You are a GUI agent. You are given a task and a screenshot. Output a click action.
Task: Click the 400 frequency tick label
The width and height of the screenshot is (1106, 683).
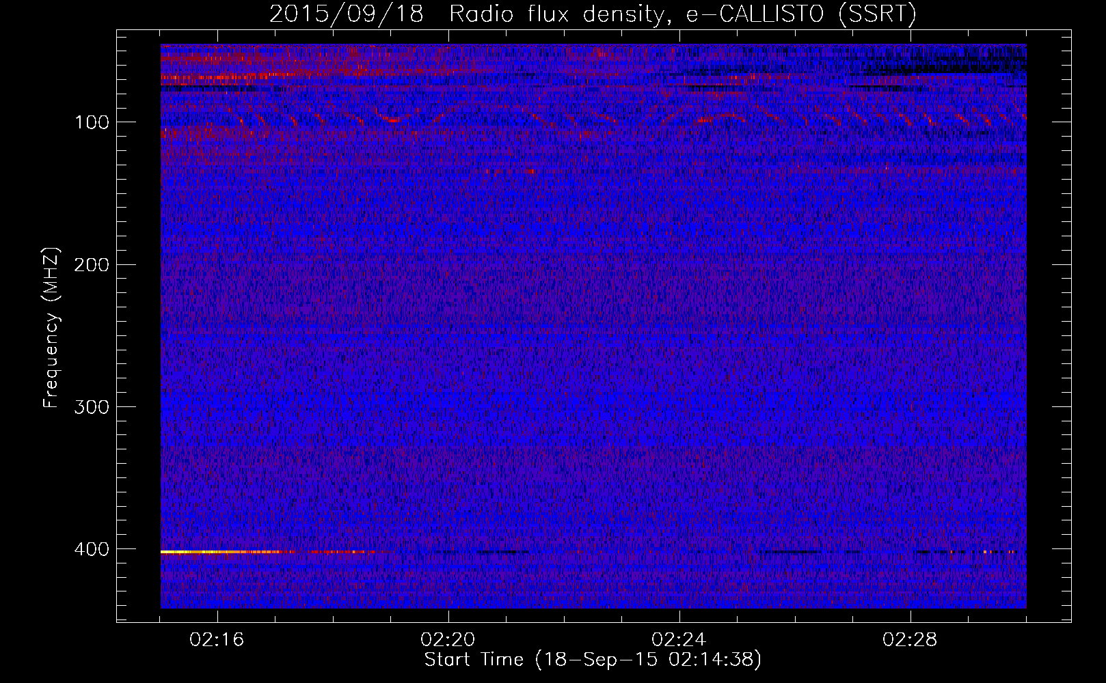point(92,549)
